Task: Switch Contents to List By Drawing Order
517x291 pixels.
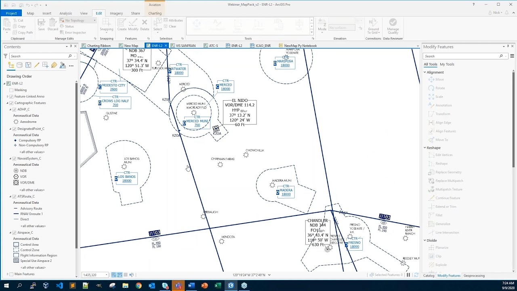Action: 11,65
